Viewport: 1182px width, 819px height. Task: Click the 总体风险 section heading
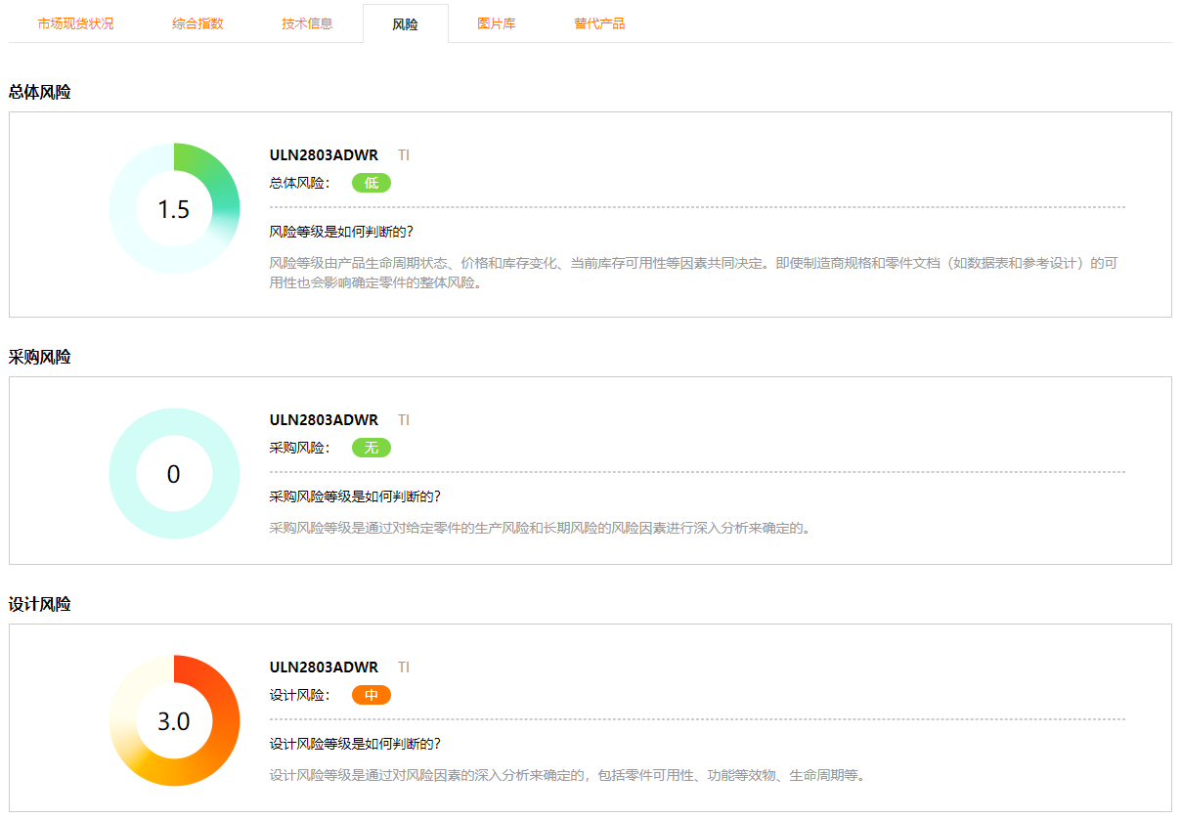click(x=40, y=93)
